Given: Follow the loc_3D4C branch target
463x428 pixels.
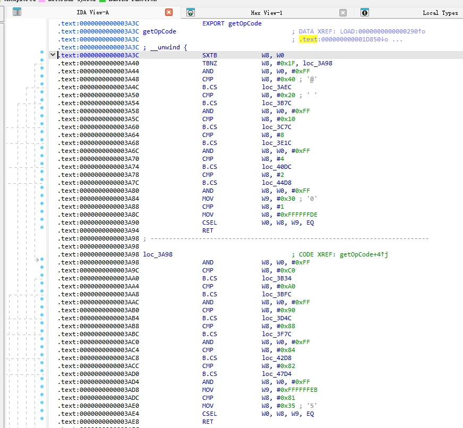Looking at the screenshot, I should (x=277, y=318).
